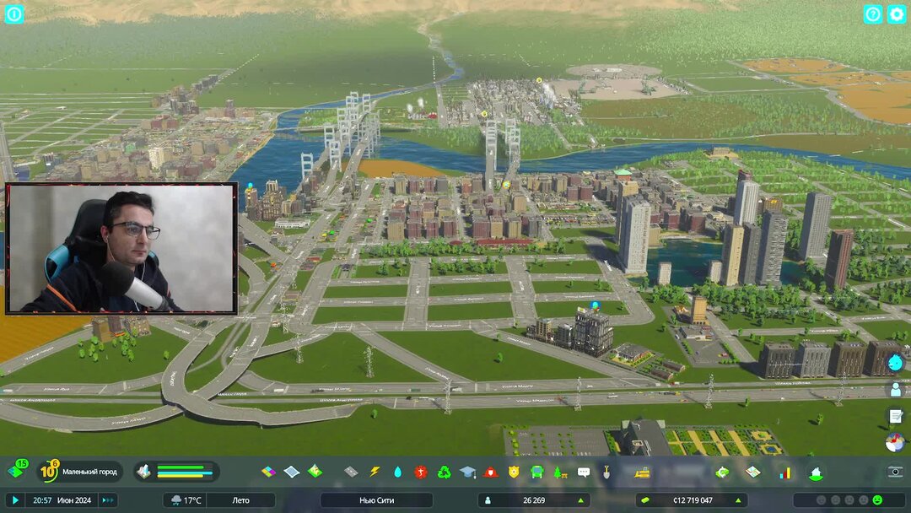The image size is (911, 513).
Task: Click the yellow notification marker near far industrial area
Action: point(539,80)
